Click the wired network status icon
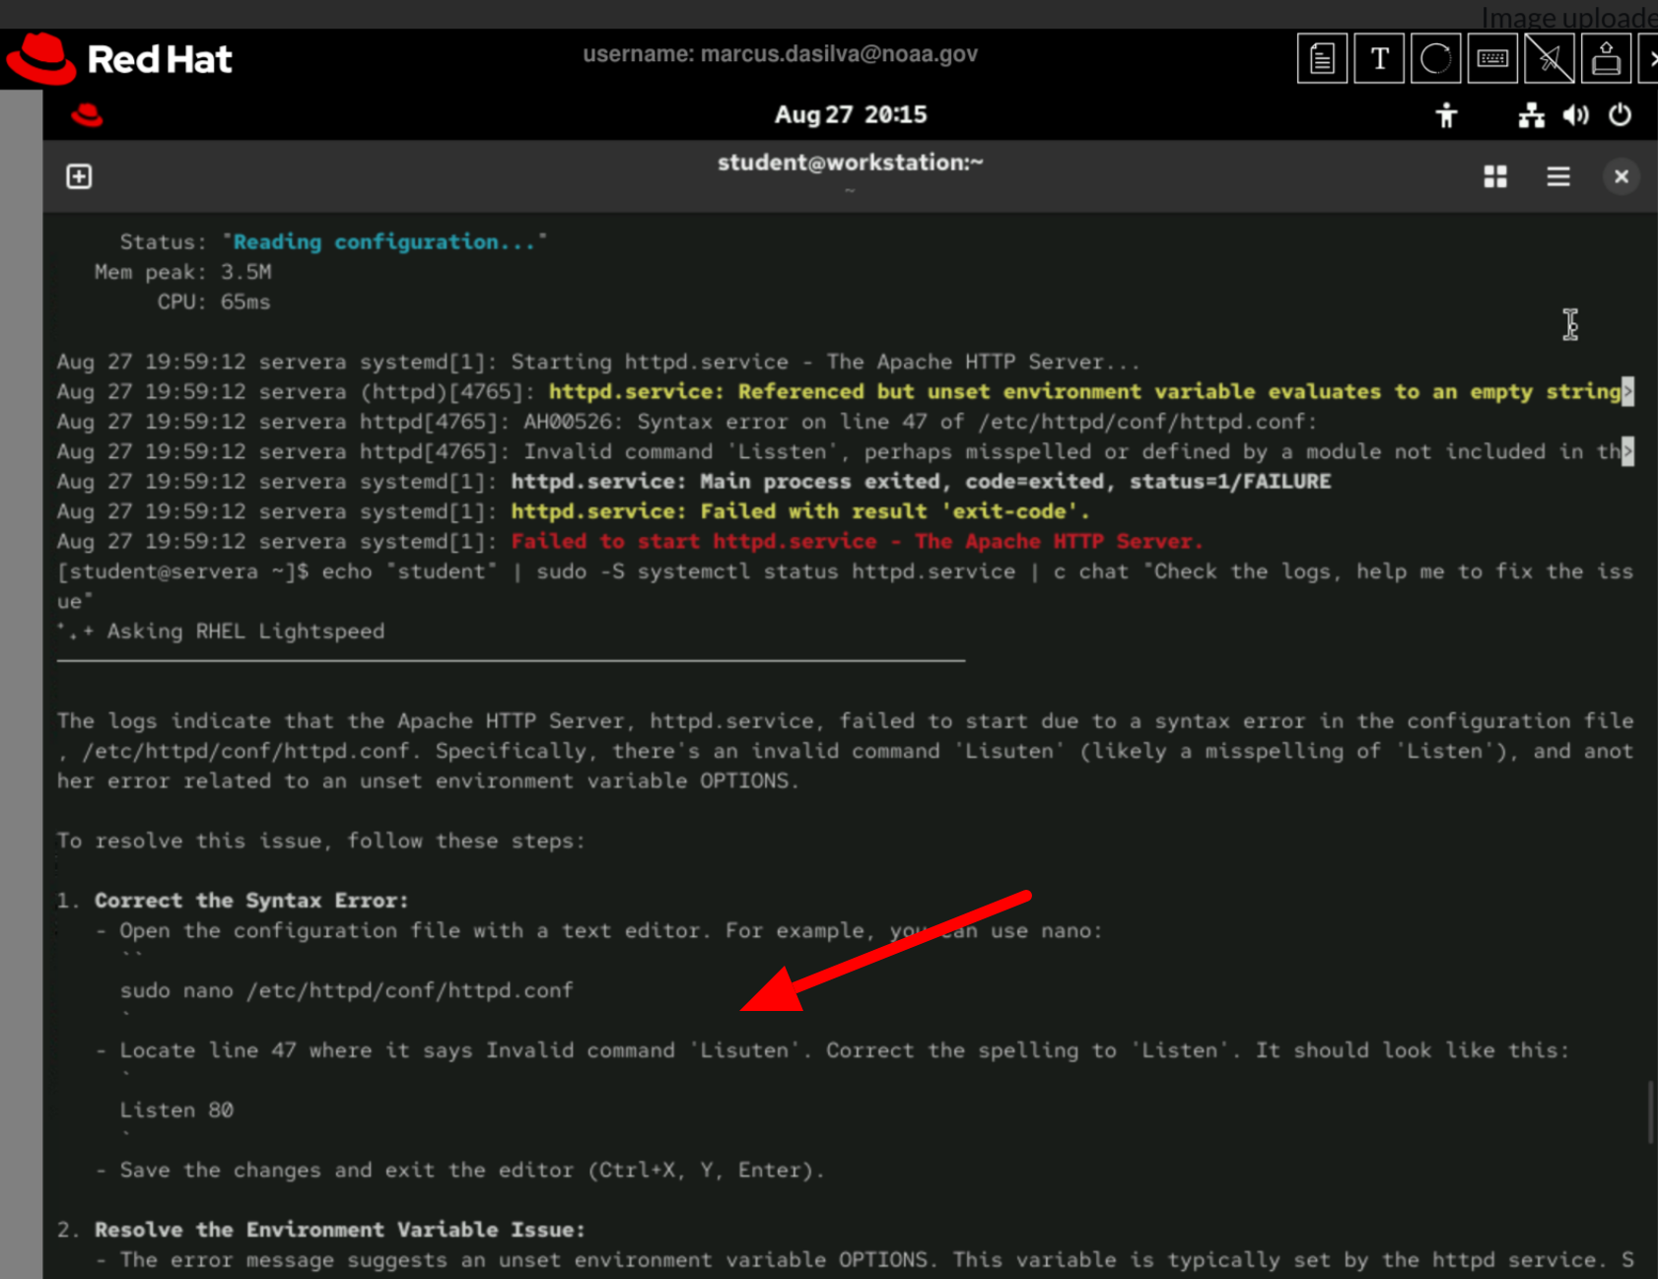The width and height of the screenshot is (1658, 1279). point(1531,115)
